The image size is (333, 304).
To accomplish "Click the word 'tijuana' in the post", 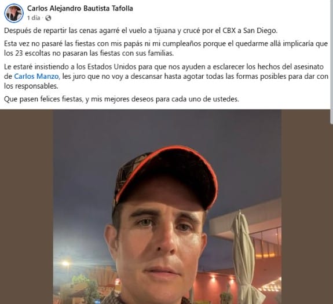I will [x=164, y=31].
